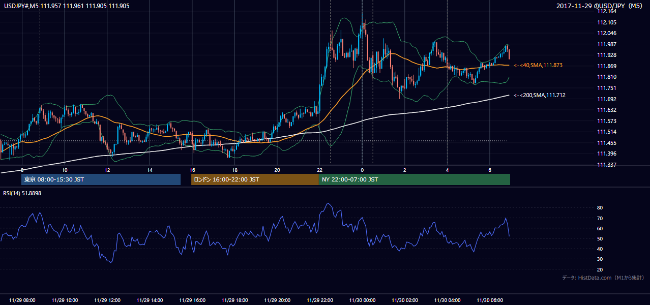Click RSI scale level 50
The height and width of the screenshot is (305, 650).
pos(600,238)
